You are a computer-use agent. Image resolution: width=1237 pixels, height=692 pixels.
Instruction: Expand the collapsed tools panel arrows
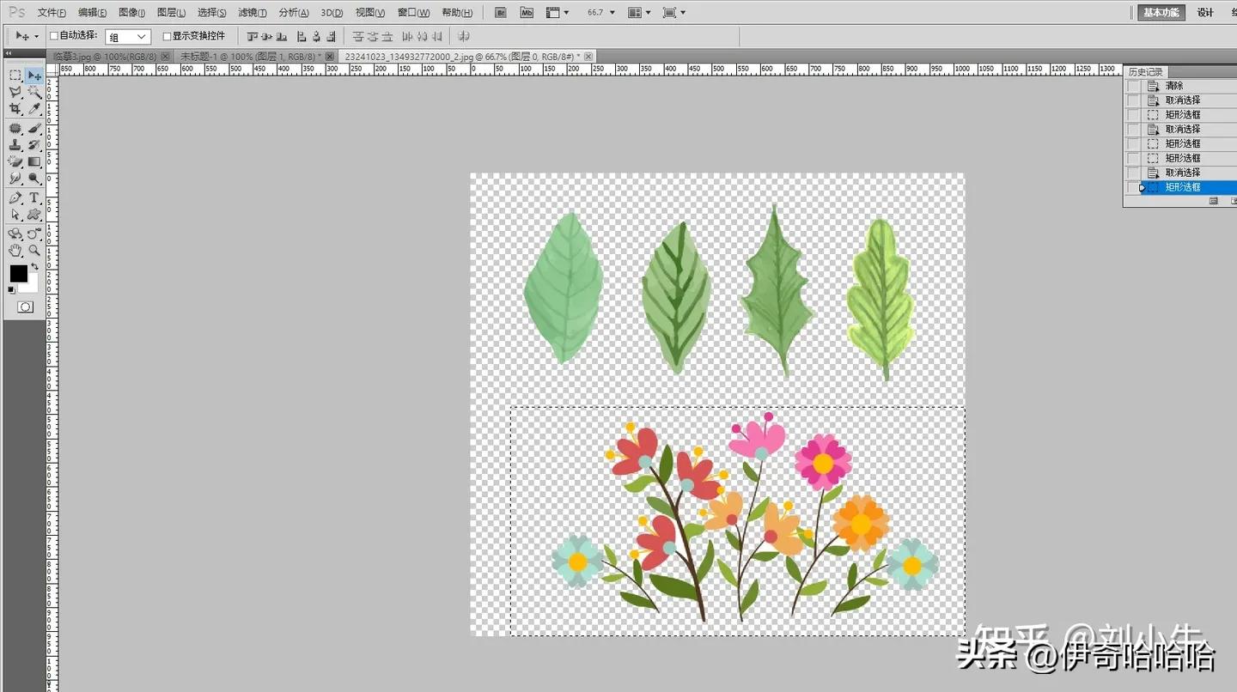tap(9, 52)
